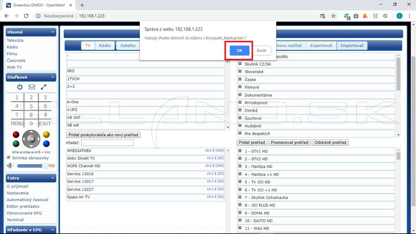Click the Exportovať tab
This screenshot has width=416, height=234.
point(321,45)
